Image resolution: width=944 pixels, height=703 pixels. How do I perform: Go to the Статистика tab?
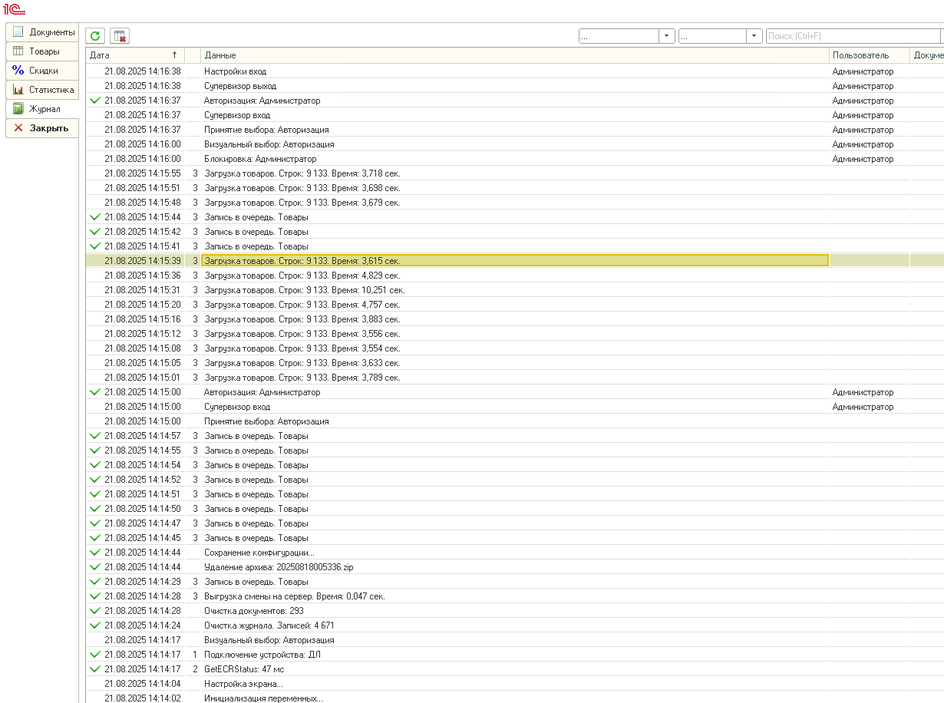pyautogui.click(x=42, y=90)
